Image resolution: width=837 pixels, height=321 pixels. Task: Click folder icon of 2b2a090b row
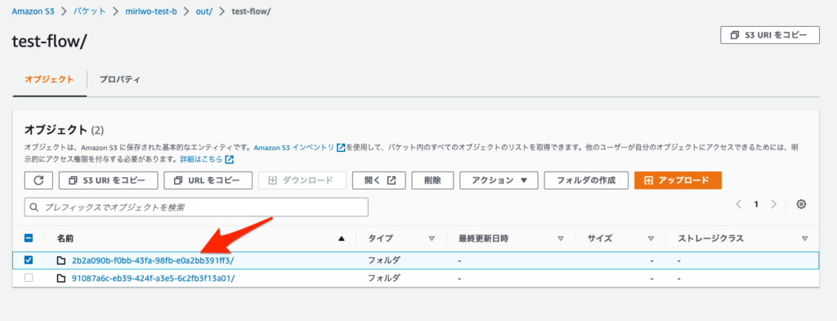[x=60, y=261]
